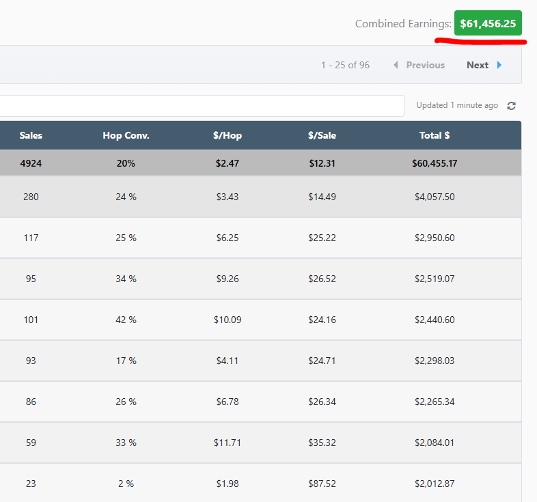Click the Sales cell showing 86
Viewport: 537px width, 502px height.
(x=31, y=402)
